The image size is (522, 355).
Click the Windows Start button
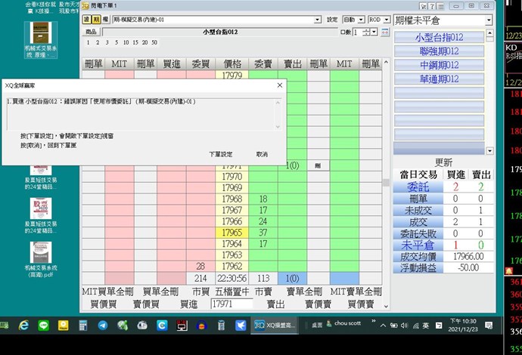(6, 326)
